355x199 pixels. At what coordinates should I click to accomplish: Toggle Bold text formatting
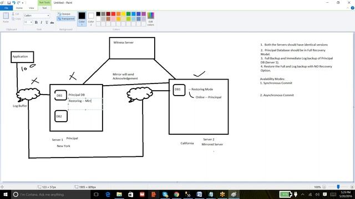point(36,22)
